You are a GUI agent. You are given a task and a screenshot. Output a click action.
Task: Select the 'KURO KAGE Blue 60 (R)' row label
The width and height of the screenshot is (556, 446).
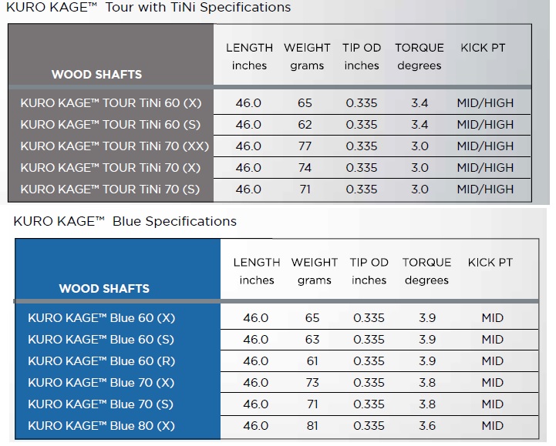[x=102, y=361]
